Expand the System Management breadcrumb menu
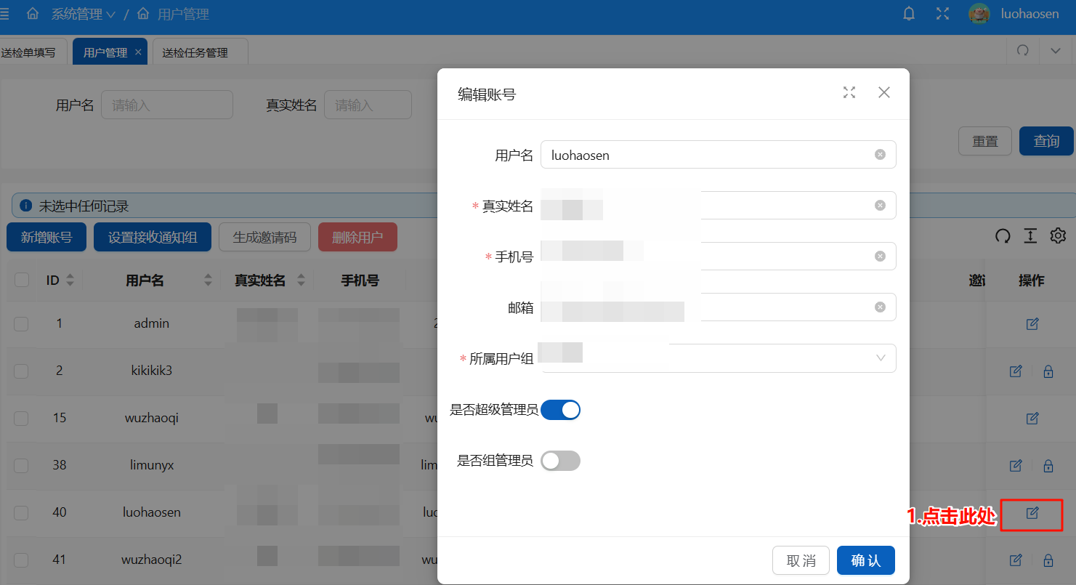The height and width of the screenshot is (585, 1076). 83,14
